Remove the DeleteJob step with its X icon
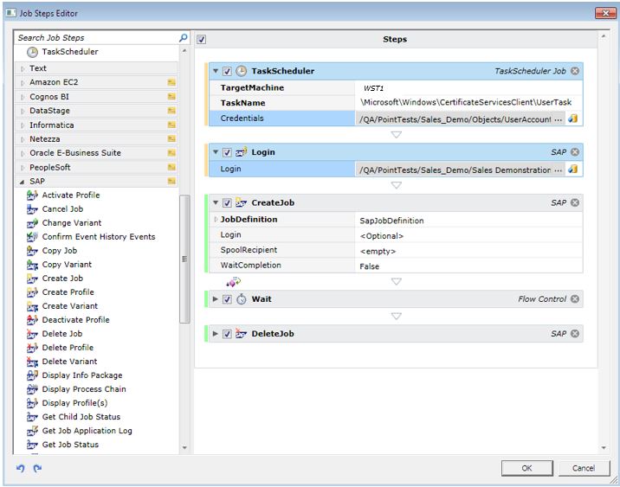Viewport: 620px width, 487px height. point(575,334)
